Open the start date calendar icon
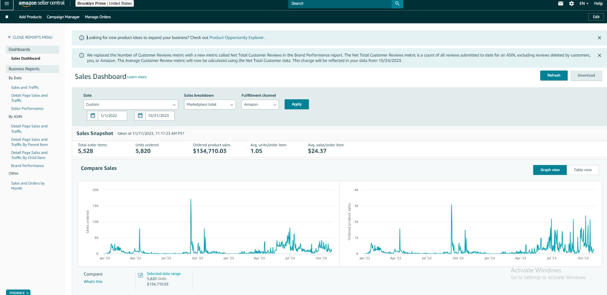607x295 pixels. point(93,116)
